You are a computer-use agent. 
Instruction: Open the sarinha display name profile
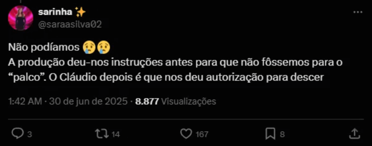click(55, 12)
